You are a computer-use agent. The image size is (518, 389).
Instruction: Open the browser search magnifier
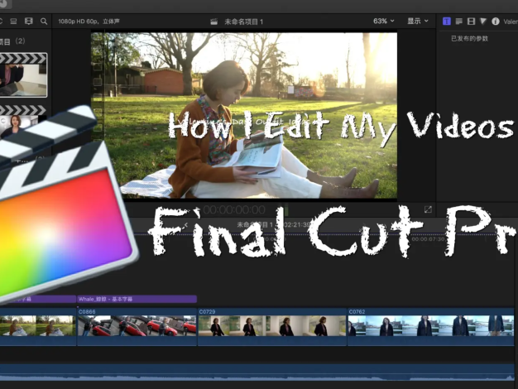pyautogui.click(x=44, y=22)
